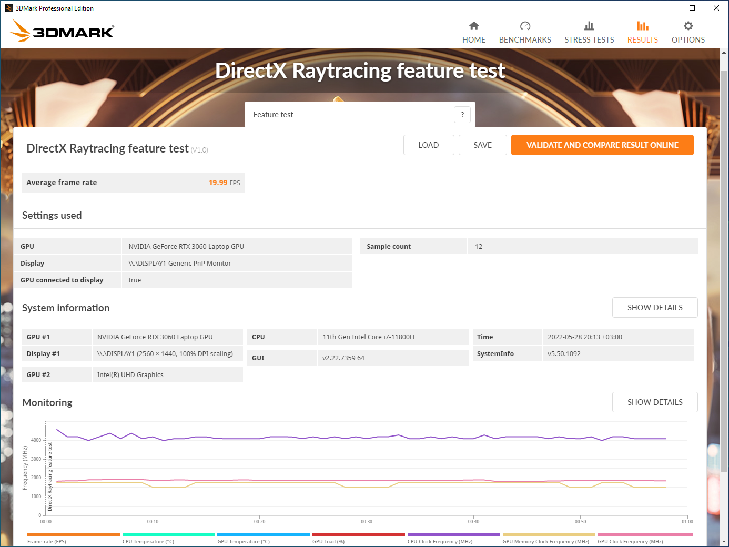Click the purple CPU clock frequency line
Screen dimensions: 729x547
[361, 437]
